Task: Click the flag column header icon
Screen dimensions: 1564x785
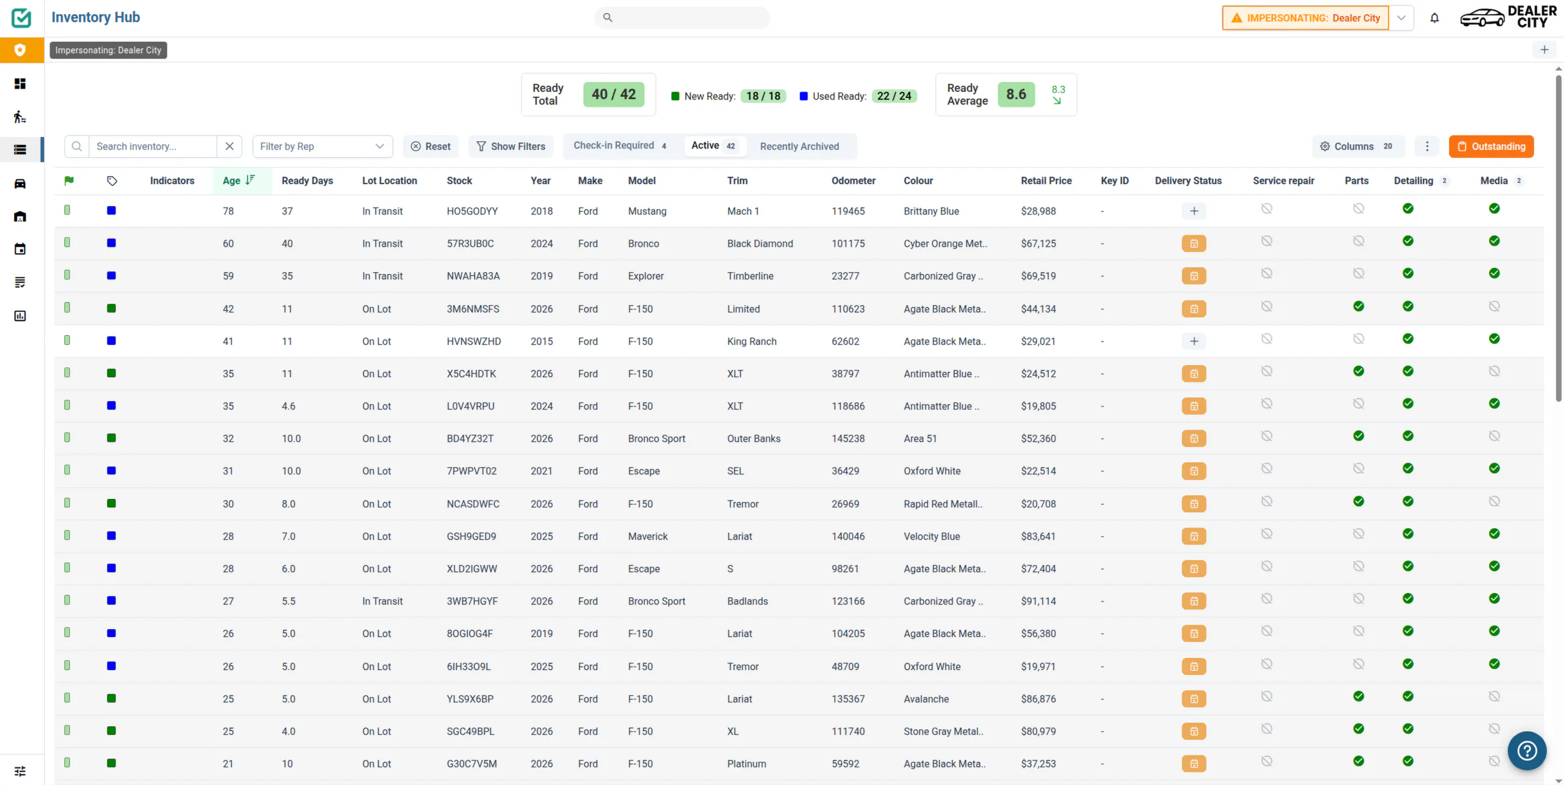Action: [x=69, y=180]
